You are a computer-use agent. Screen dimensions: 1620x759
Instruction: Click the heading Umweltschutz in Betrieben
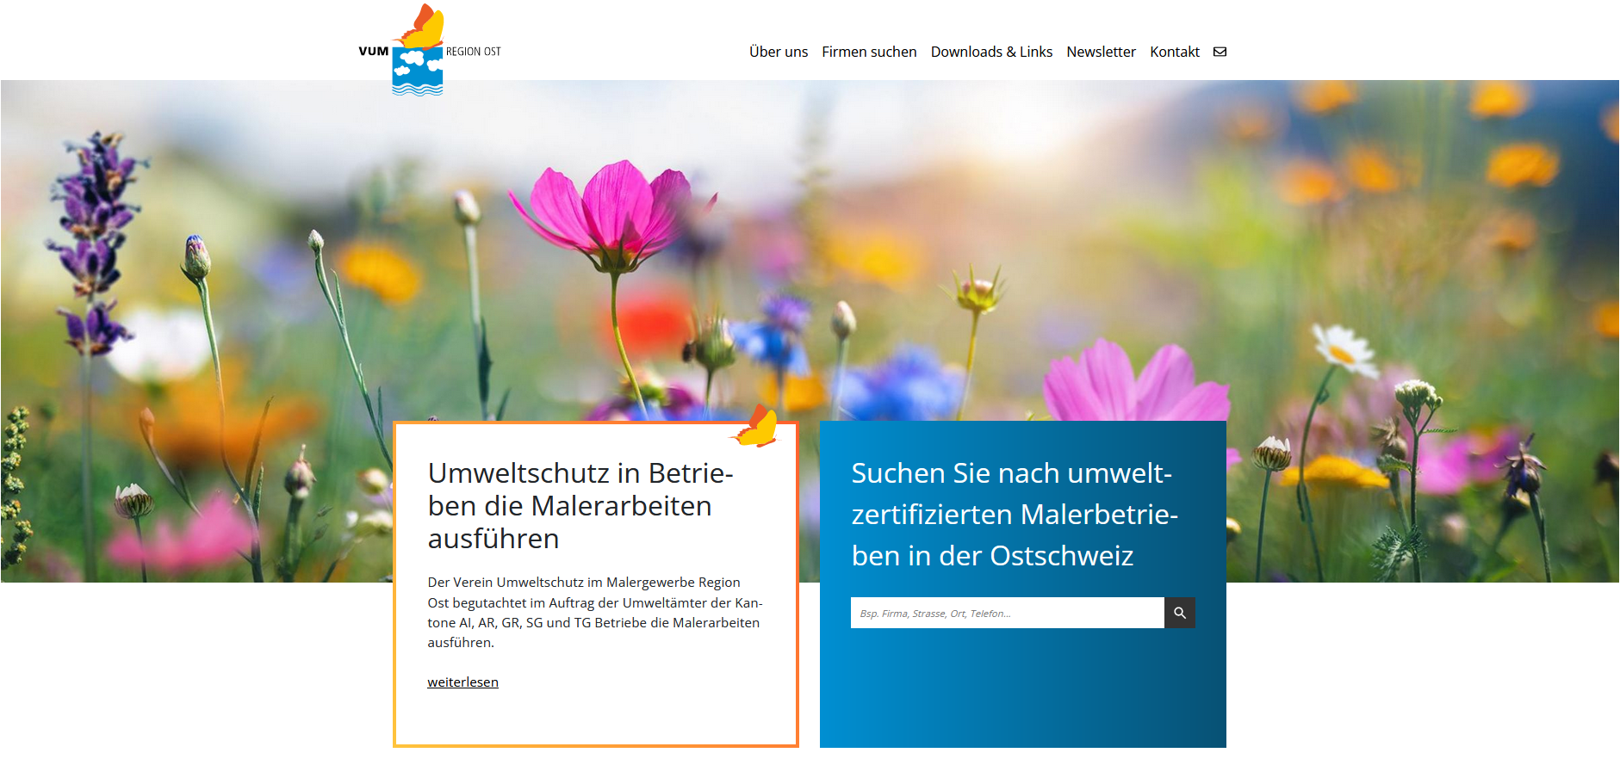tap(580, 505)
